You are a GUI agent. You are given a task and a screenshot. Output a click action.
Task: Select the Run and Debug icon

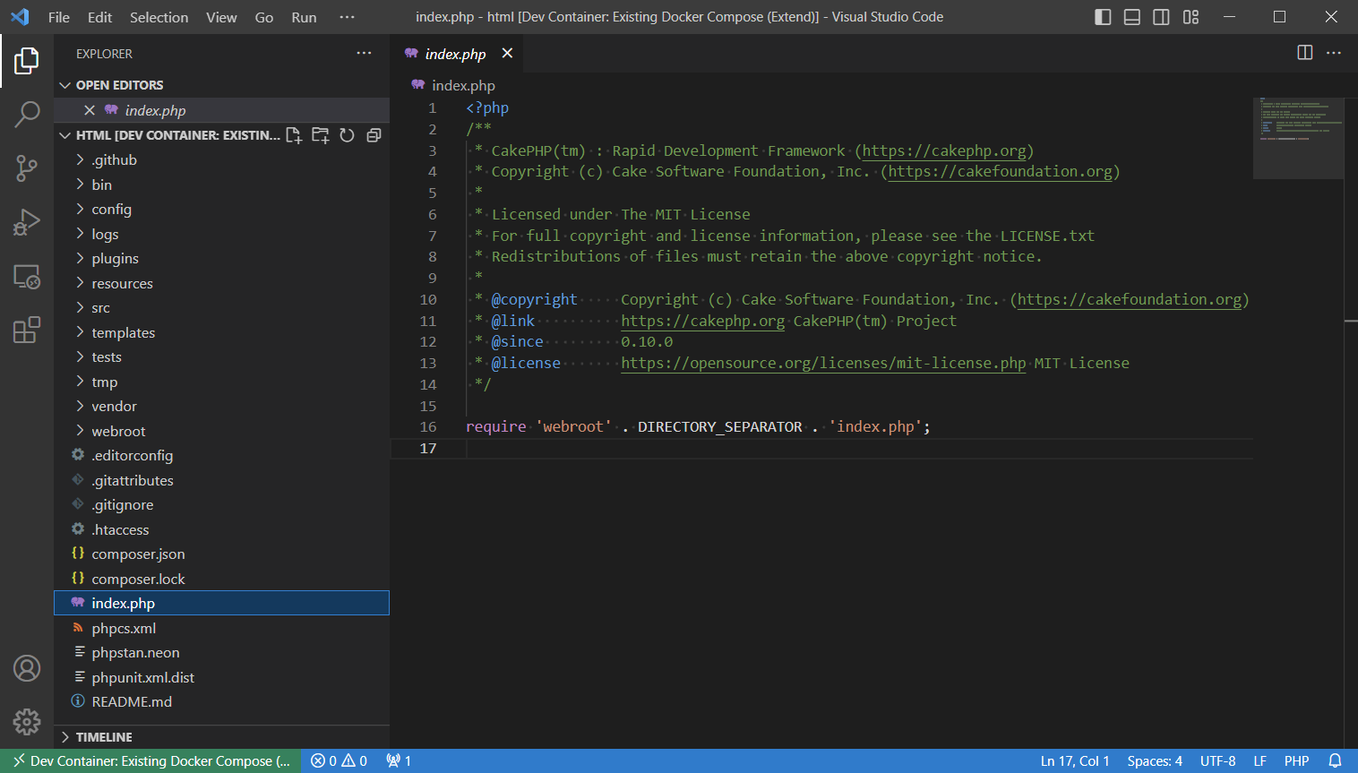[x=27, y=222]
